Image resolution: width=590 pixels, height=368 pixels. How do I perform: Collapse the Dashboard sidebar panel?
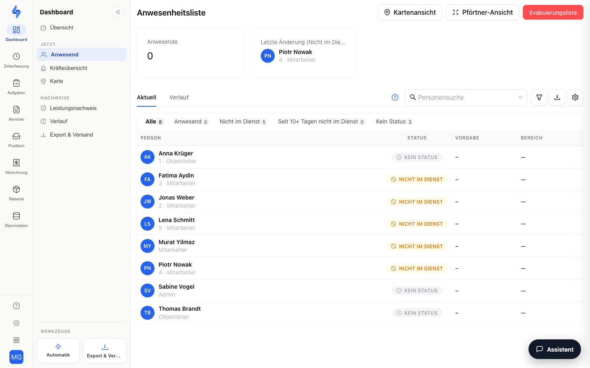[118, 12]
